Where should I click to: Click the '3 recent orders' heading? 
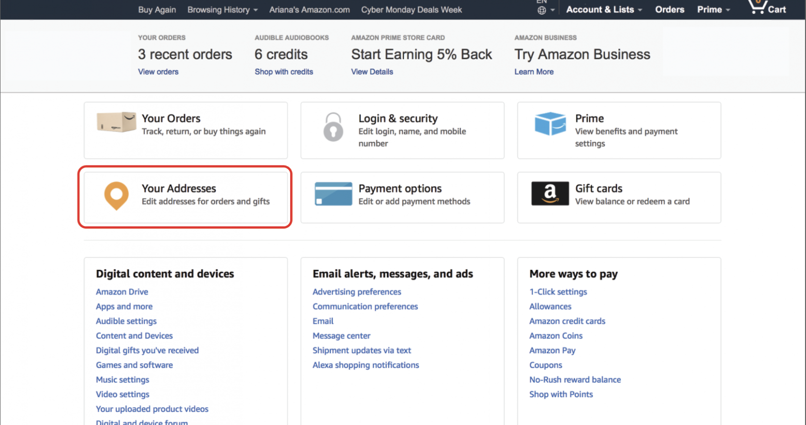tap(185, 54)
